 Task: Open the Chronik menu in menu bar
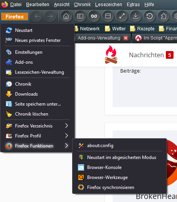click(82, 5)
